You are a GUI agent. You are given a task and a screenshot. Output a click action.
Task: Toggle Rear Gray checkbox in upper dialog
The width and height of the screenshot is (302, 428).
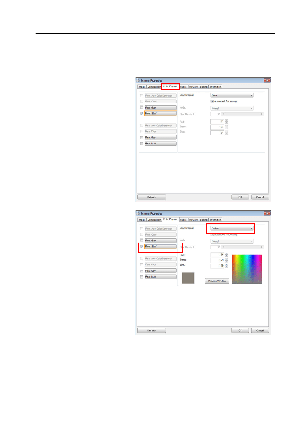click(141, 138)
